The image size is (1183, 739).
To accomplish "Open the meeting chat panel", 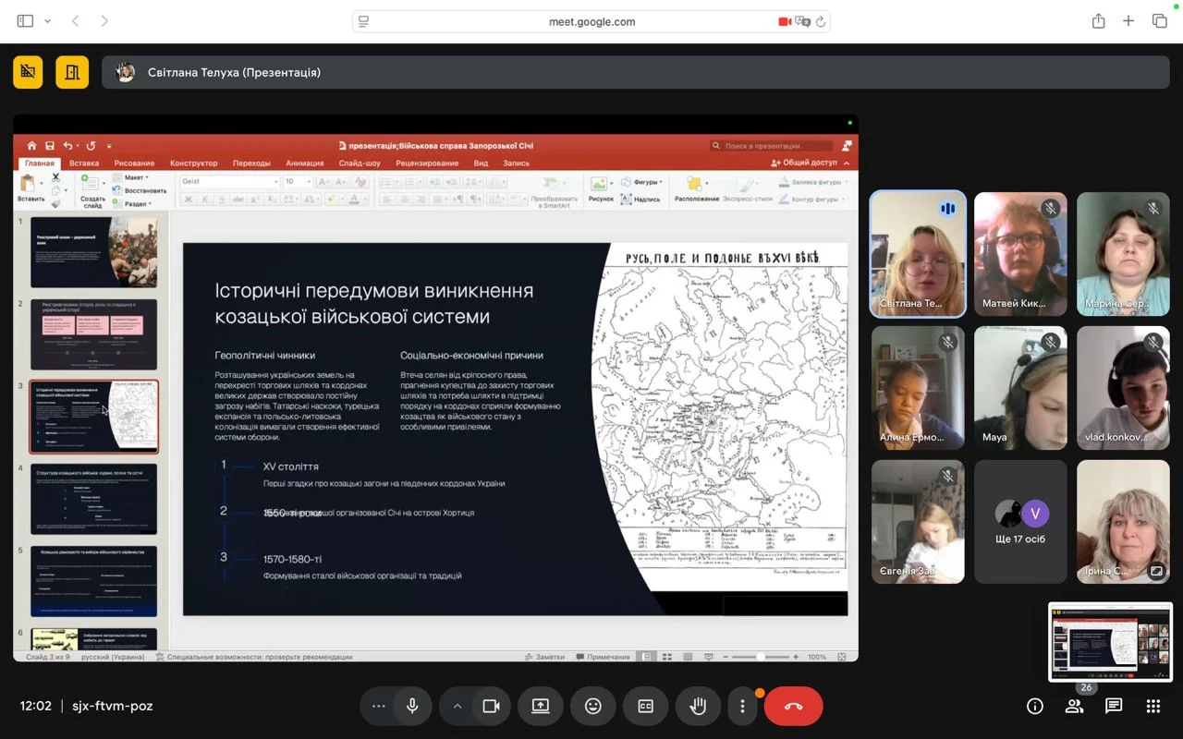I will point(1114,706).
